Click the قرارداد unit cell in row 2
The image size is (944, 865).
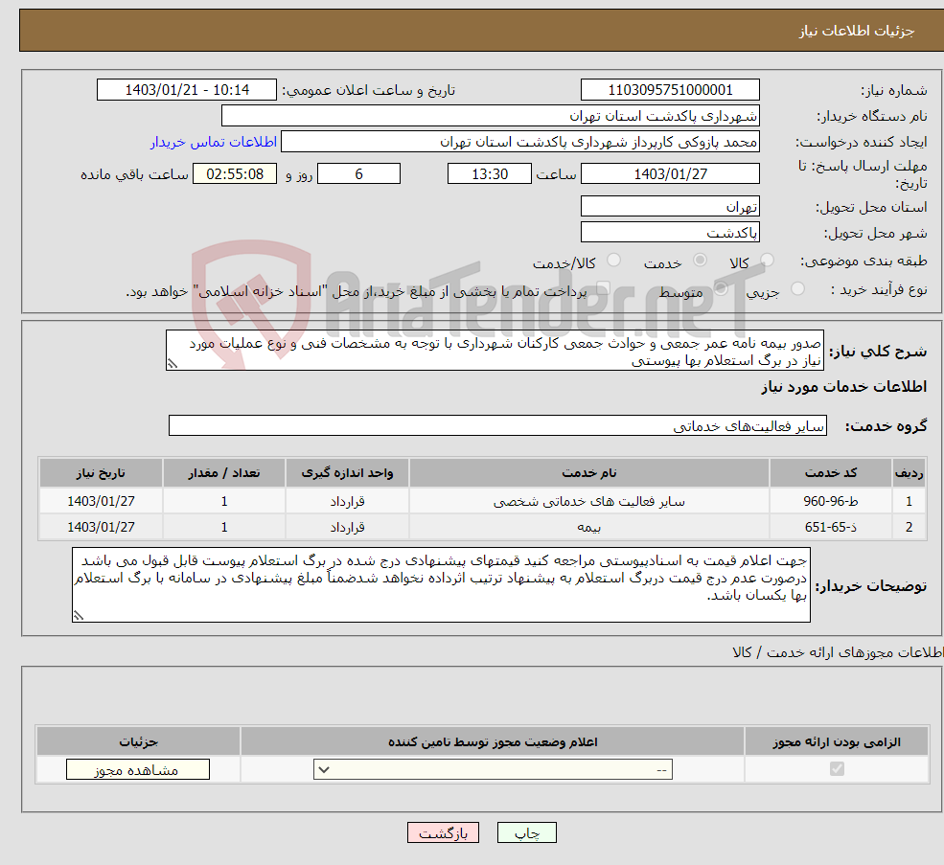tap(347, 527)
